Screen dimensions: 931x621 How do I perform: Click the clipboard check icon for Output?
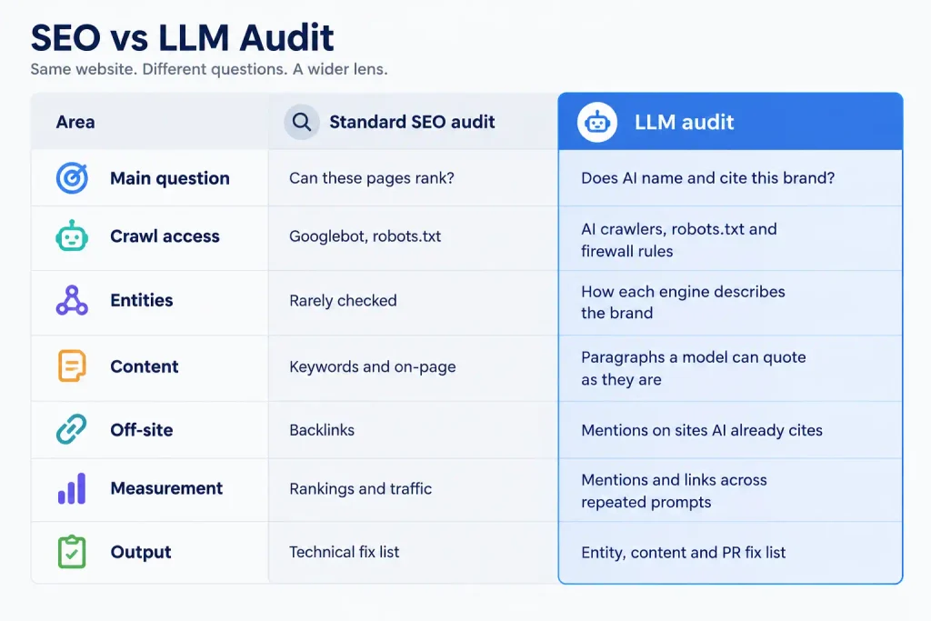coord(72,552)
